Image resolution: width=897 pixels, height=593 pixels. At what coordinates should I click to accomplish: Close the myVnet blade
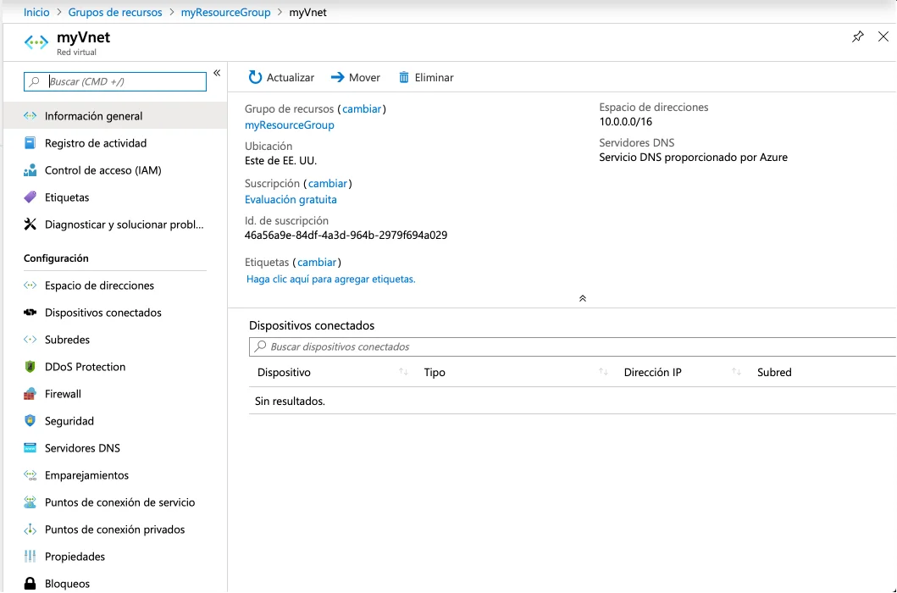click(x=883, y=37)
